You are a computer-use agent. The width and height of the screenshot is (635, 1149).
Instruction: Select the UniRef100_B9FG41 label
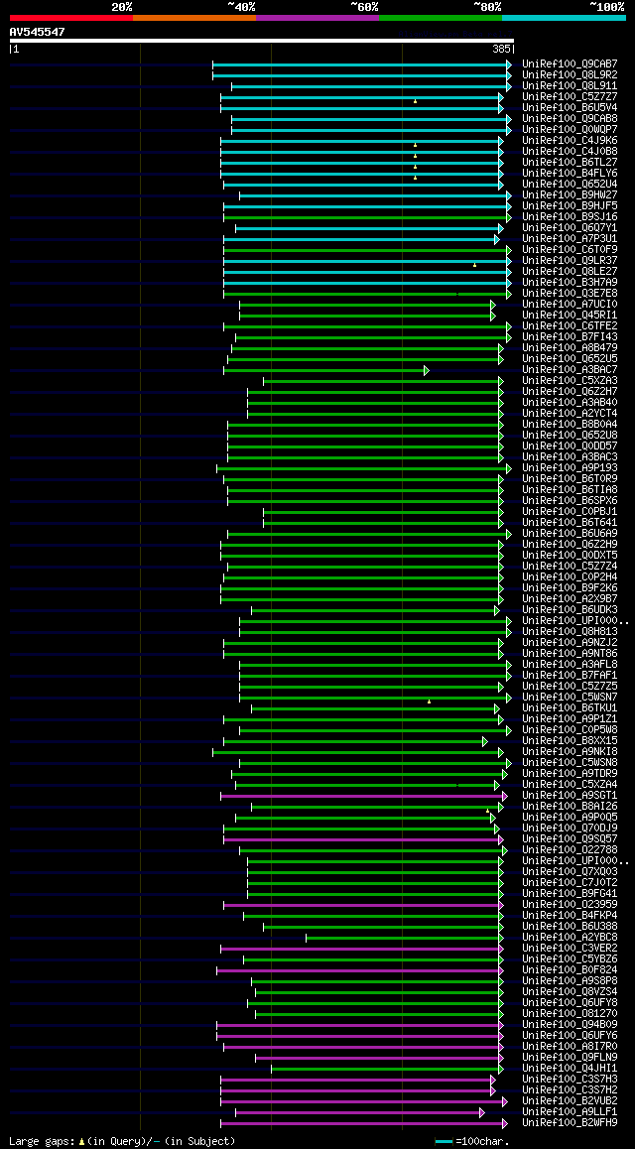tap(570, 894)
